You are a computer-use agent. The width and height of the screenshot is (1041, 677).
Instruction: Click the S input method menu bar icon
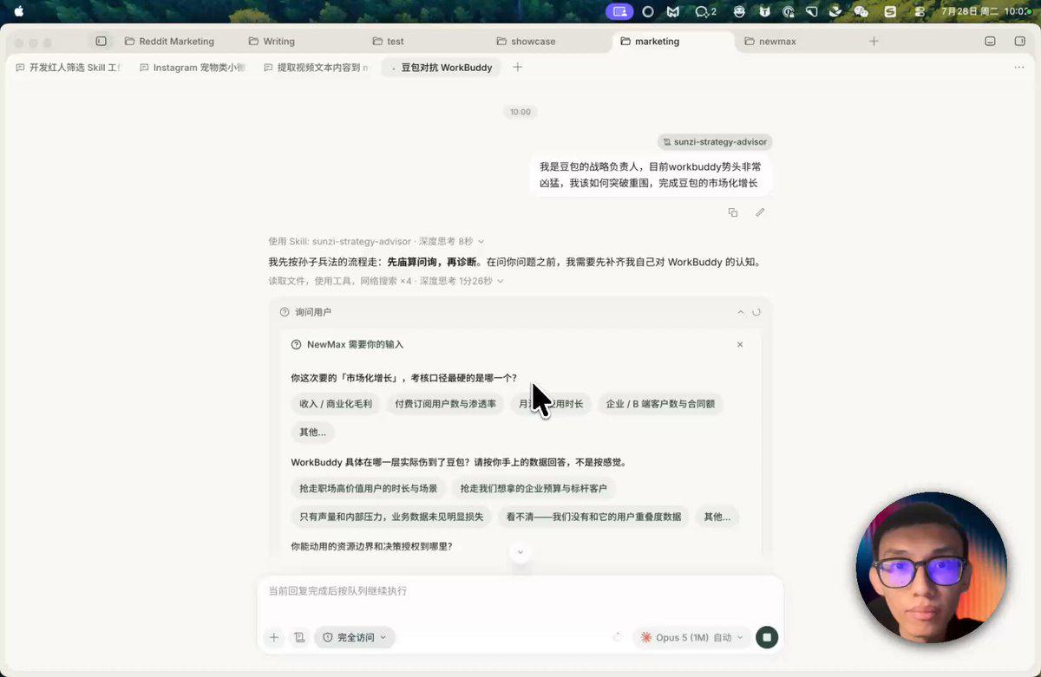(890, 11)
